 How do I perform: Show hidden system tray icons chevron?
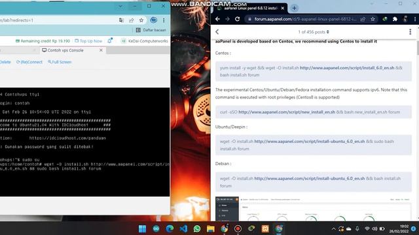333,229
